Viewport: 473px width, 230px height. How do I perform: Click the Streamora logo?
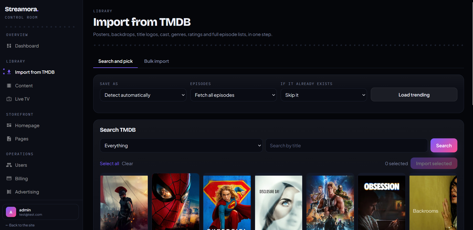pos(22,9)
